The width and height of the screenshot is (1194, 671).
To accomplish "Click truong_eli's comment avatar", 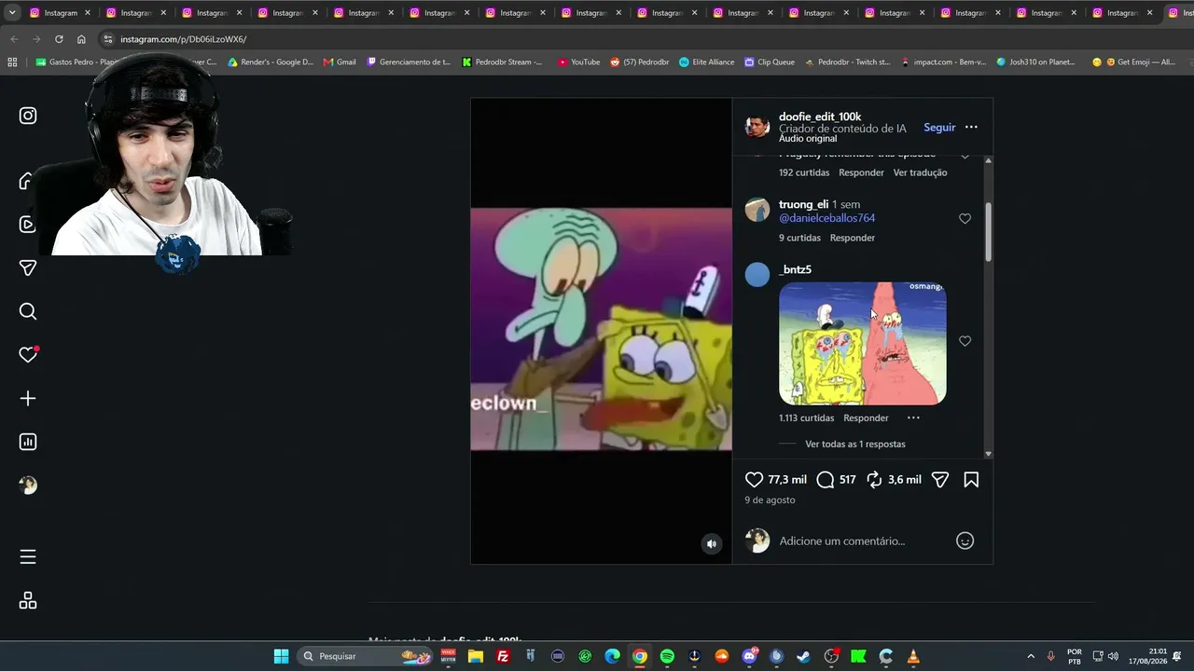I will [x=757, y=210].
